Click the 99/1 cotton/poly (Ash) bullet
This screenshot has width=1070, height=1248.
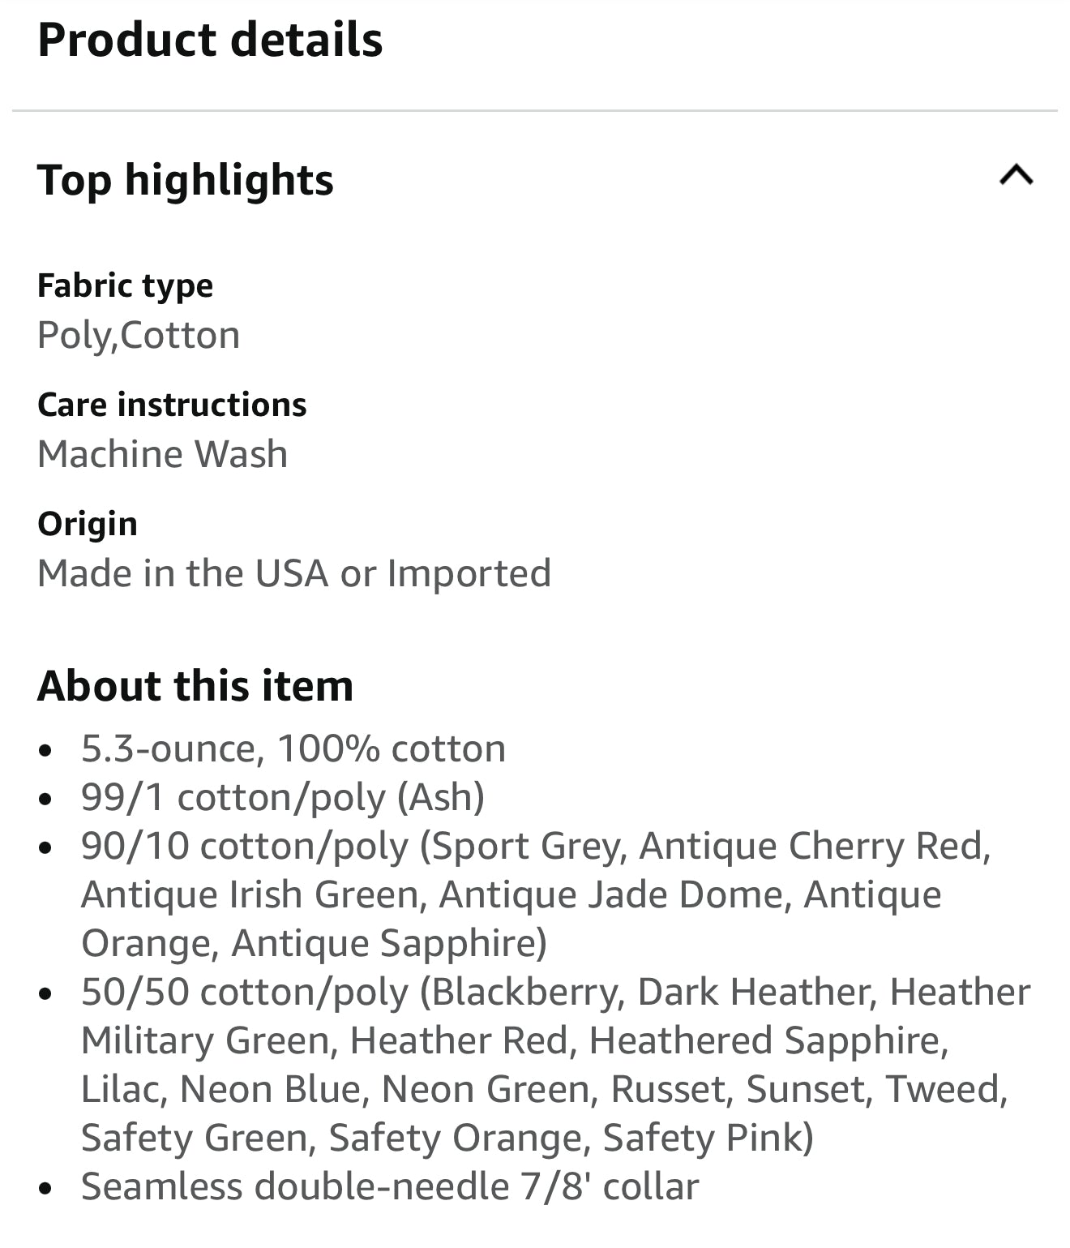click(283, 797)
